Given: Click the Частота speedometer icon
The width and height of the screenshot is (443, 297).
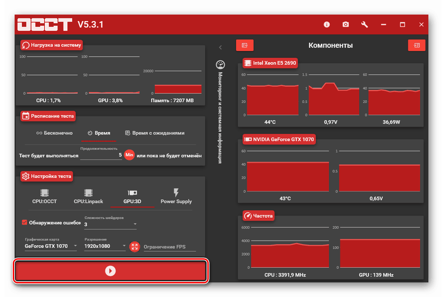Looking at the screenshot, I should 248,216.
